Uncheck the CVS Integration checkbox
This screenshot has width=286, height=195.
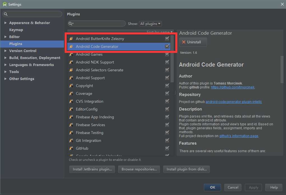(x=167, y=101)
